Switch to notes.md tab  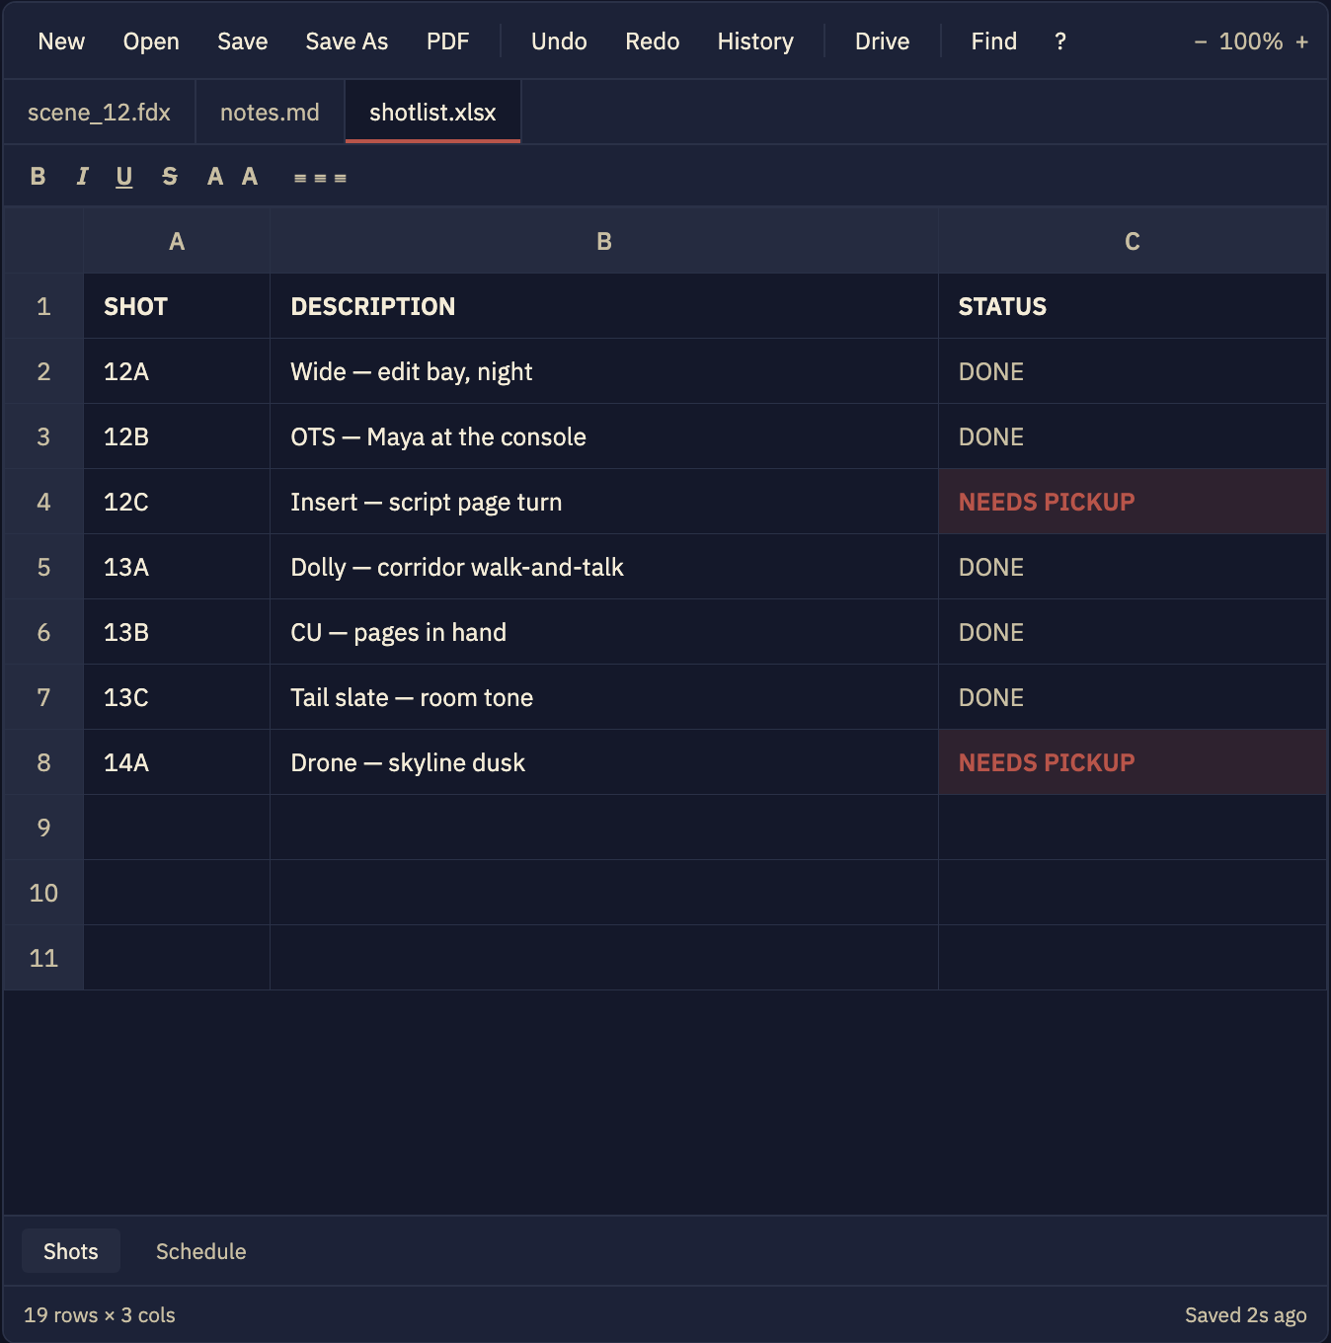270,113
